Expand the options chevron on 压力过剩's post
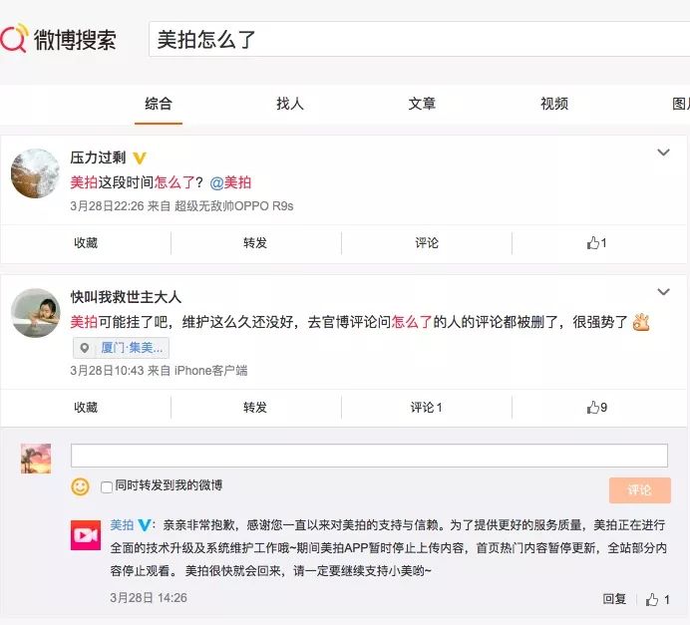This screenshot has height=625, width=690. click(664, 153)
